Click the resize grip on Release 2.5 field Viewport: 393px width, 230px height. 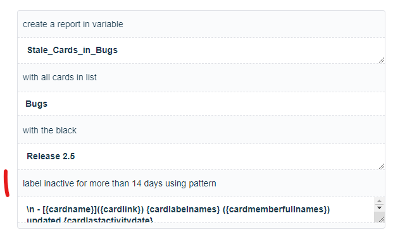tap(382, 166)
